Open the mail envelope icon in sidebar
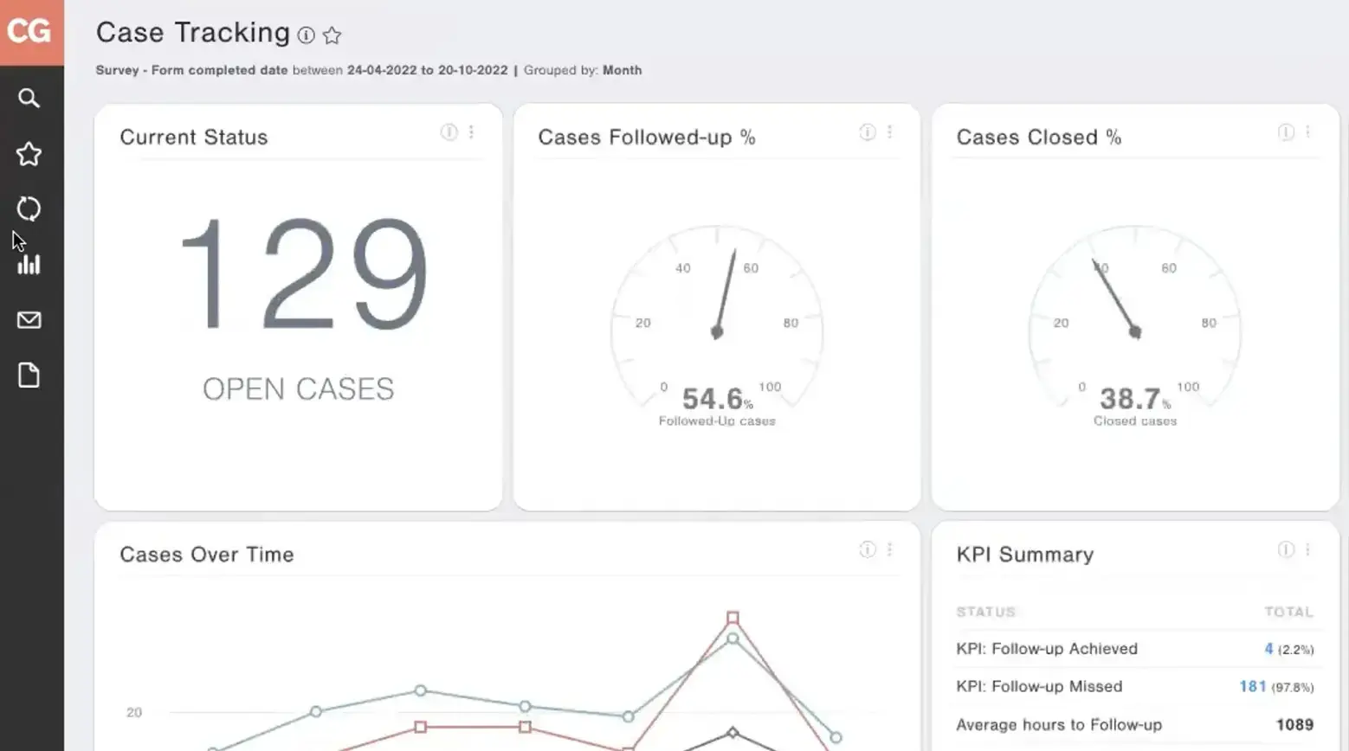Viewport: 1349px width, 751px height. click(29, 319)
